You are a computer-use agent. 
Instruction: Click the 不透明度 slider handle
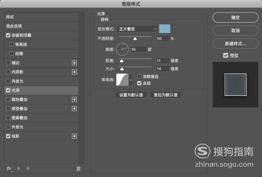click(x=135, y=39)
